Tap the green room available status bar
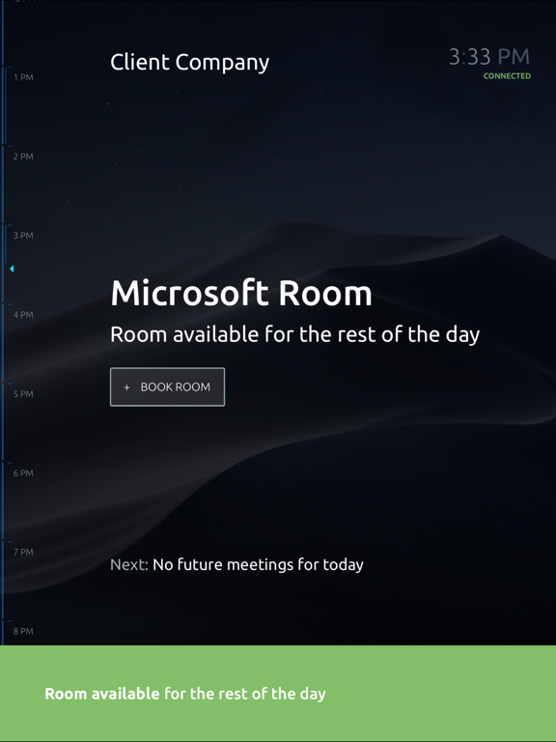Image resolution: width=556 pixels, height=742 pixels. (x=278, y=694)
